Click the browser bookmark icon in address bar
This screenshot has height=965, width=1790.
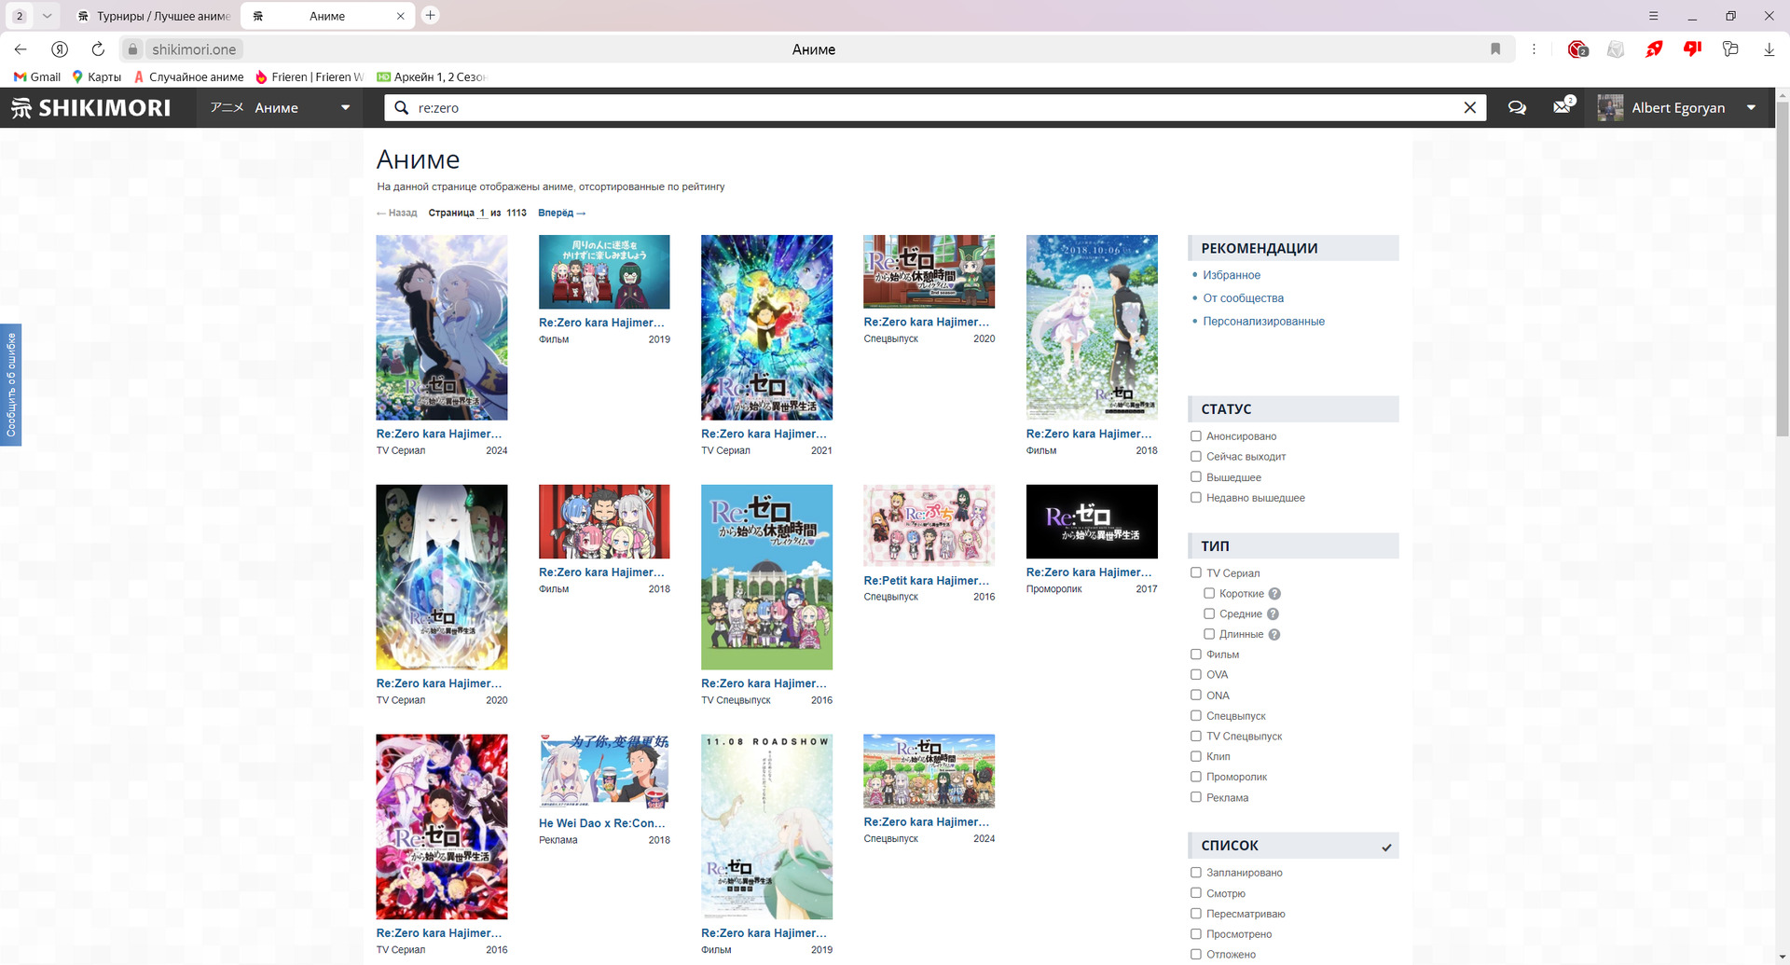click(1495, 49)
